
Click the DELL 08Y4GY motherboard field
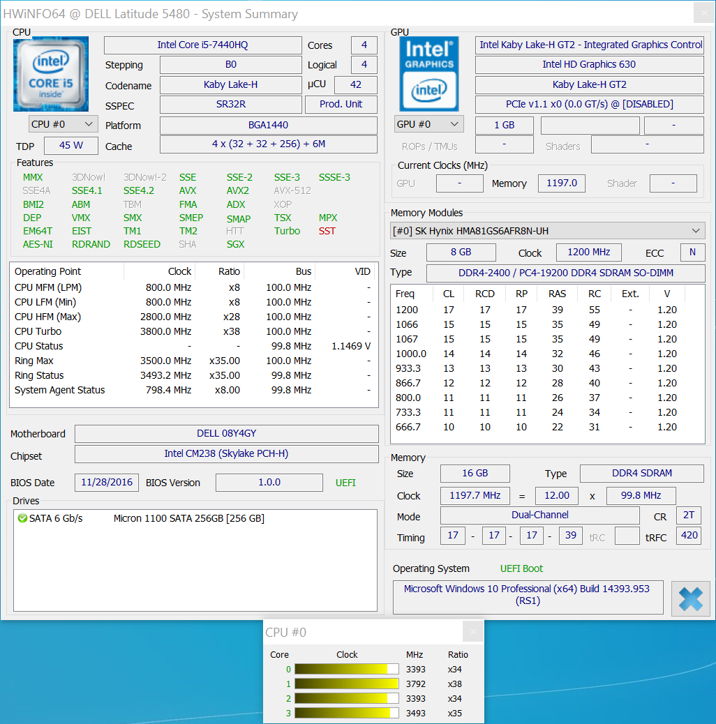tap(227, 434)
